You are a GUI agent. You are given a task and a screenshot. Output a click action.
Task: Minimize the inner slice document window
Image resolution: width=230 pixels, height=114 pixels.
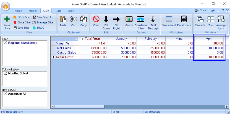218,10
